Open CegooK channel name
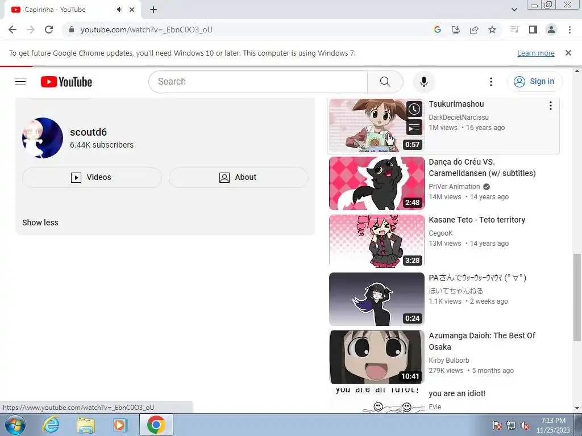 440,233
